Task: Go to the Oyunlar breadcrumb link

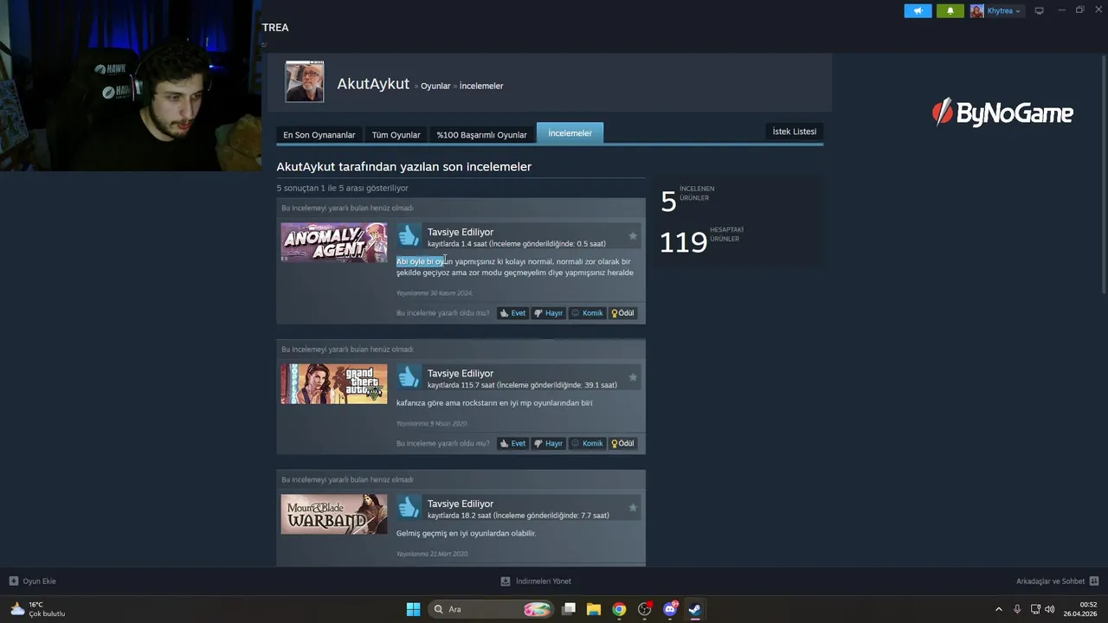Action: coord(435,86)
